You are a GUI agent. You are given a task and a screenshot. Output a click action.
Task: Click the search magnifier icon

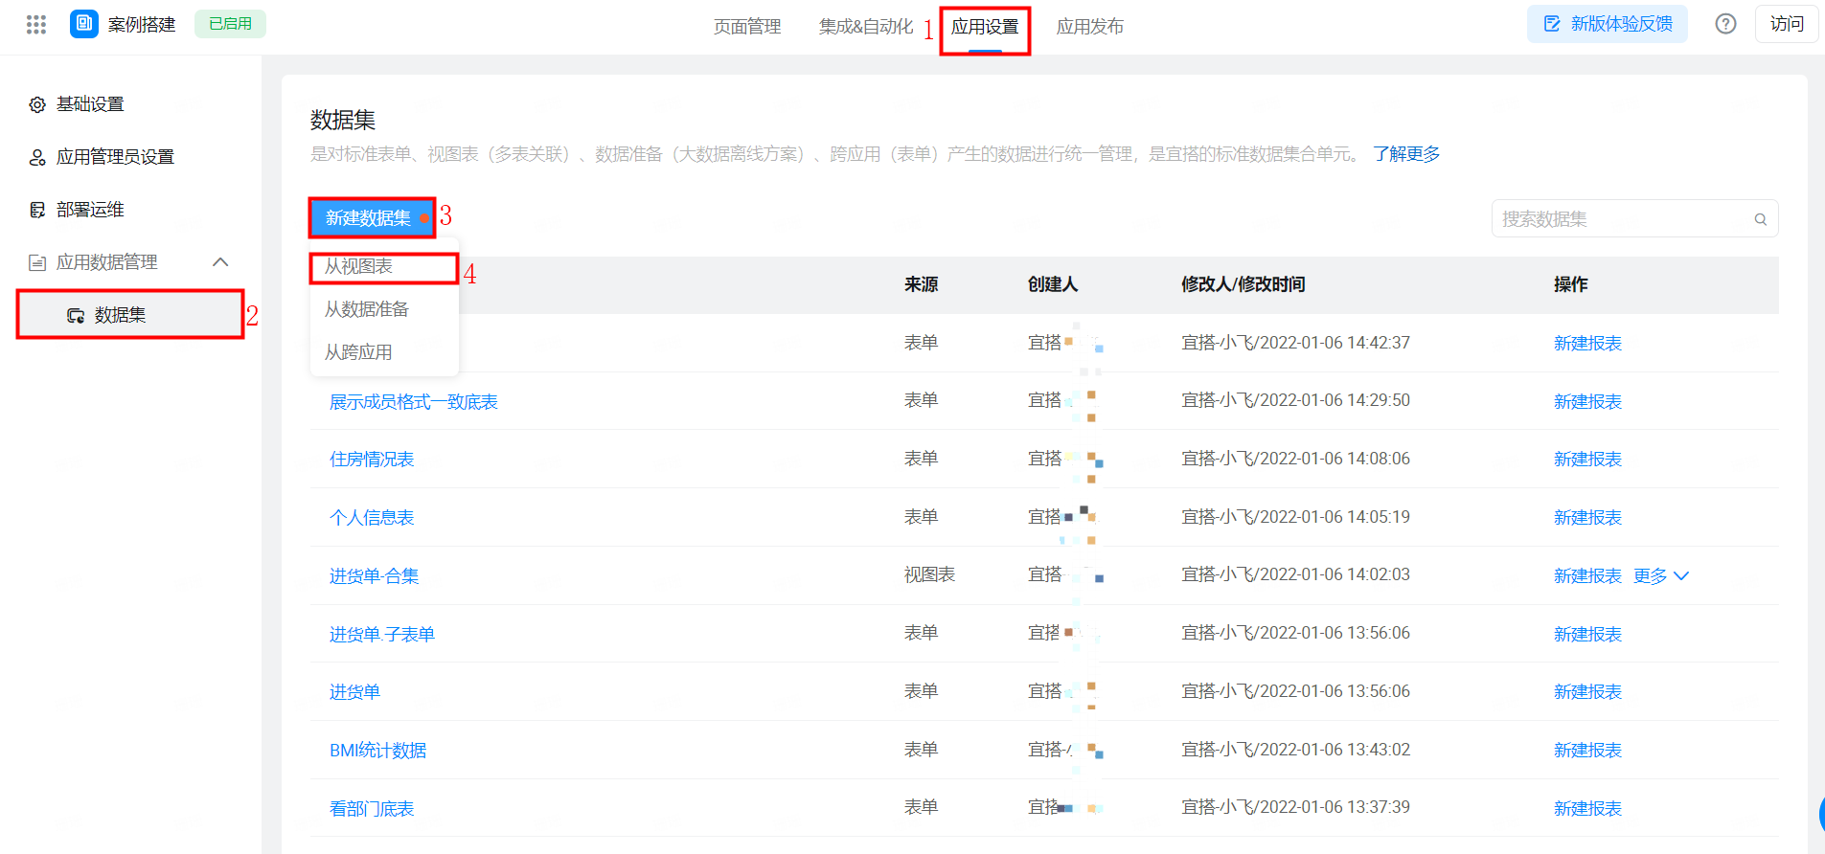(x=1760, y=219)
